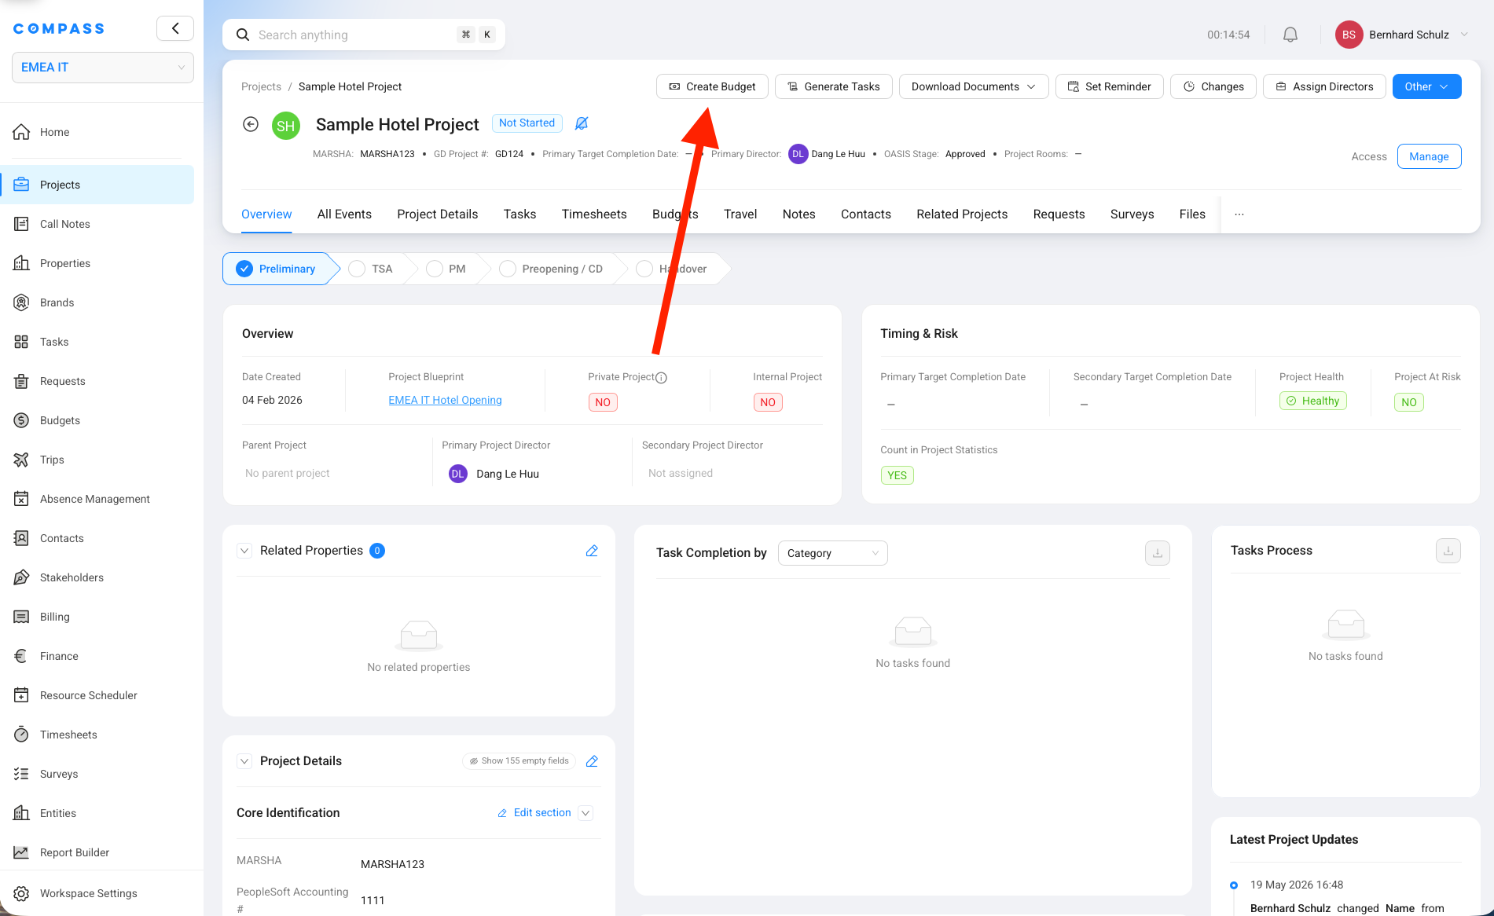Image resolution: width=1494 pixels, height=916 pixels.
Task: Switch to the All Events tab
Action: point(344,214)
